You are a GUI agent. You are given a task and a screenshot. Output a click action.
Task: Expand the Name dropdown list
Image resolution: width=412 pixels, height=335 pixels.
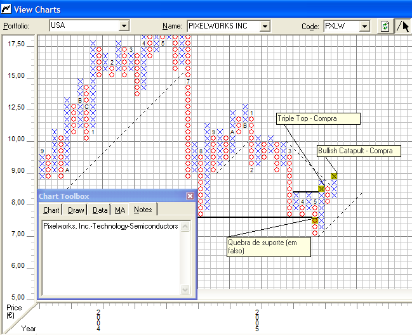click(265, 26)
